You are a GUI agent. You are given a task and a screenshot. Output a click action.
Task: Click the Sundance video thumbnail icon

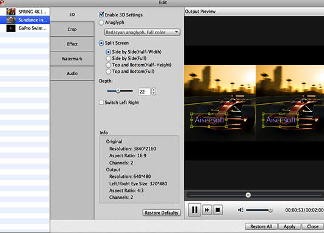pos(11,20)
